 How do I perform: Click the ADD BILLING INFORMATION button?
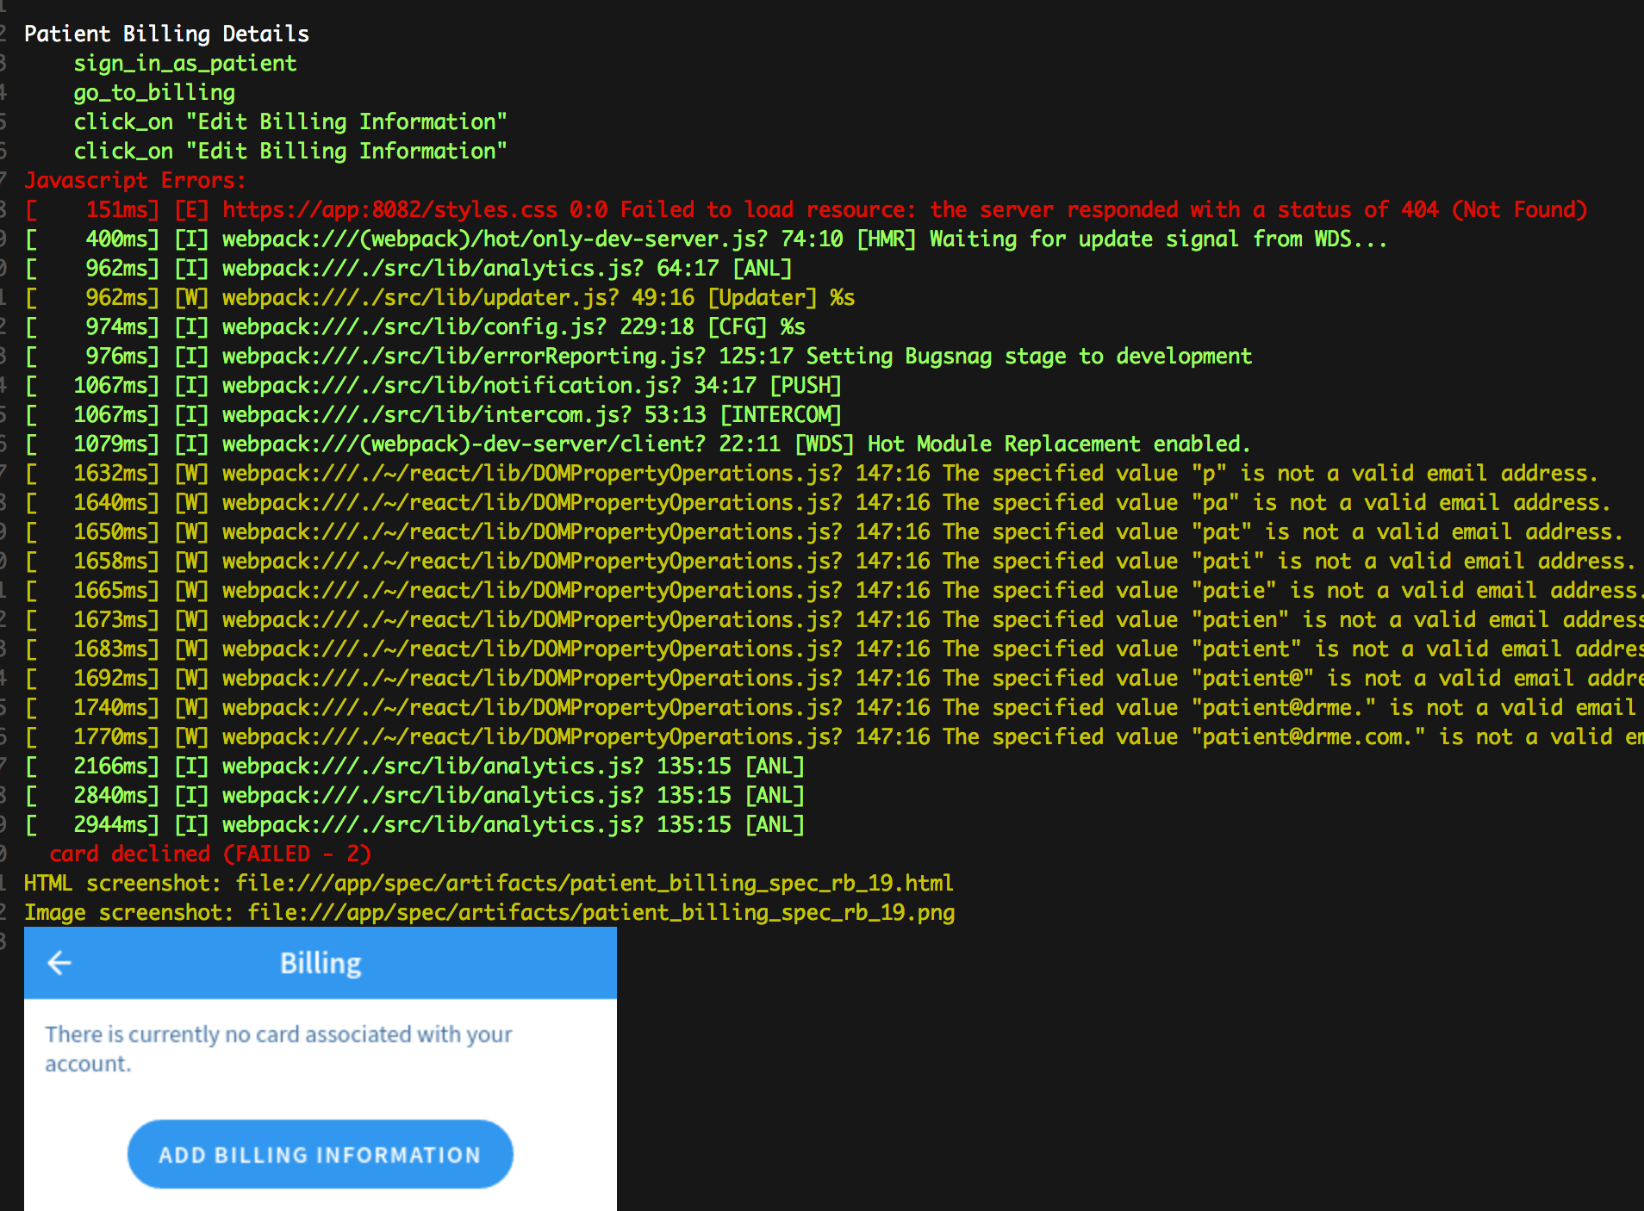tap(321, 1154)
